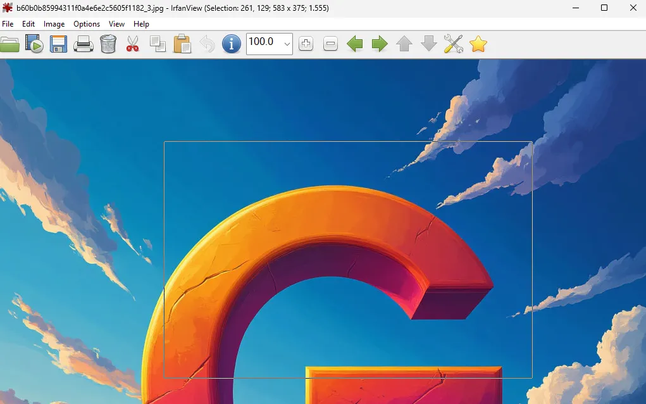Go to next image with right green arrow
This screenshot has width=646, height=404.
(x=380, y=44)
